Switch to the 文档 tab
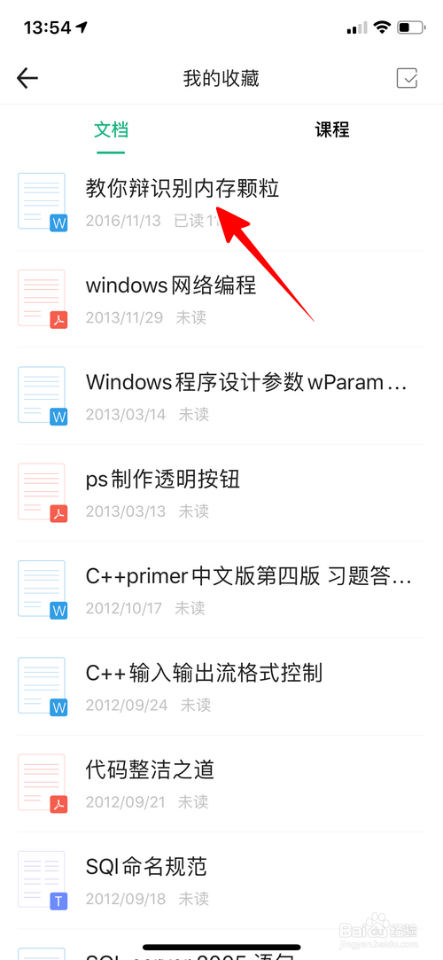Screen dimensions: 443x960 pos(111,129)
